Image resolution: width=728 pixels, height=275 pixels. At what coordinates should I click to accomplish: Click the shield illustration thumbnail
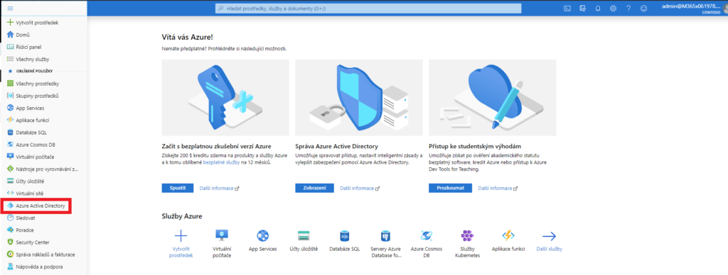point(359,97)
